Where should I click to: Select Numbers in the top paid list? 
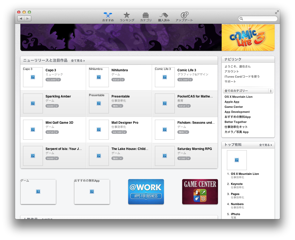pos(237,204)
